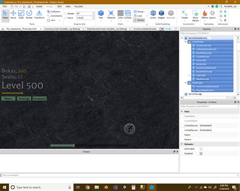Close the The_Mazelands_ThirdLabyrinth tab
Screen dimensions: 240x191
41,29
